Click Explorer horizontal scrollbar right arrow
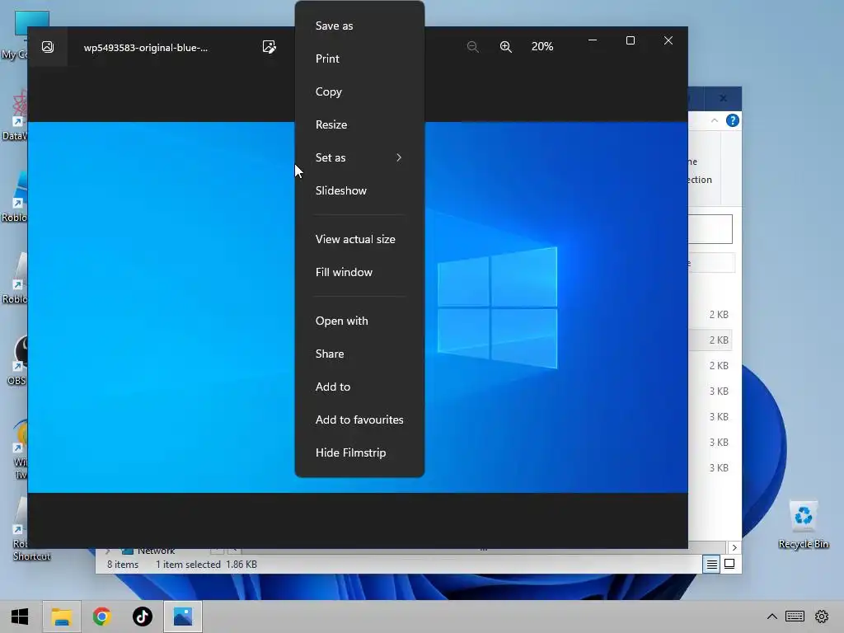 pyautogui.click(x=734, y=548)
